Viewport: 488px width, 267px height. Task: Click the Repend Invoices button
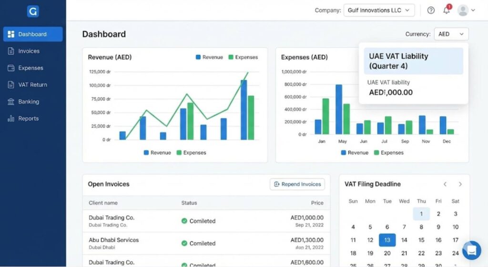pyautogui.click(x=297, y=184)
